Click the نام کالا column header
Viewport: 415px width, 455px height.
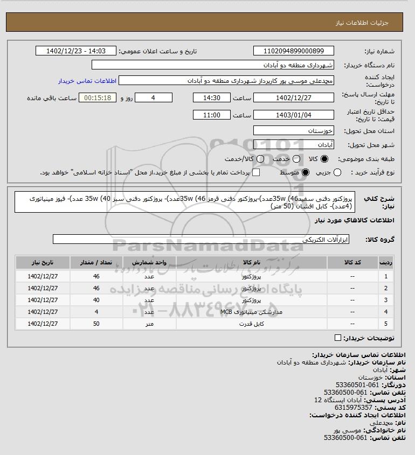[x=252, y=262]
